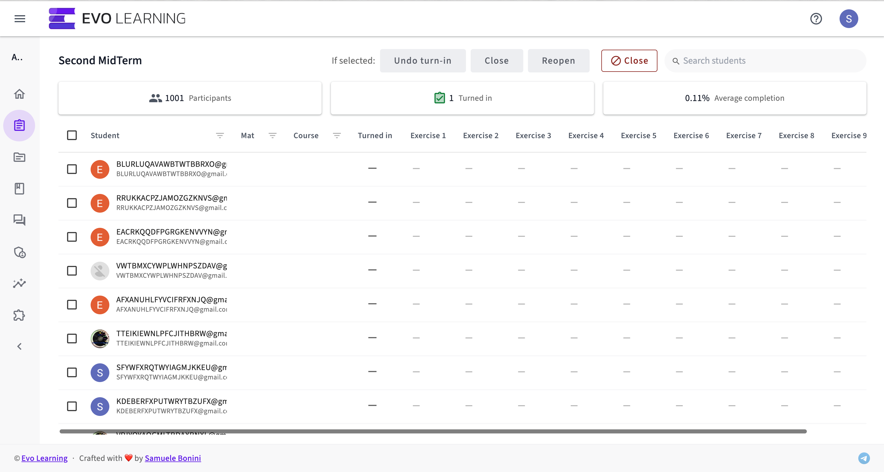Viewport: 884px width, 472px height.
Task: Click the puzzle/integrations icon in sidebar
Action: pos(20,315)
